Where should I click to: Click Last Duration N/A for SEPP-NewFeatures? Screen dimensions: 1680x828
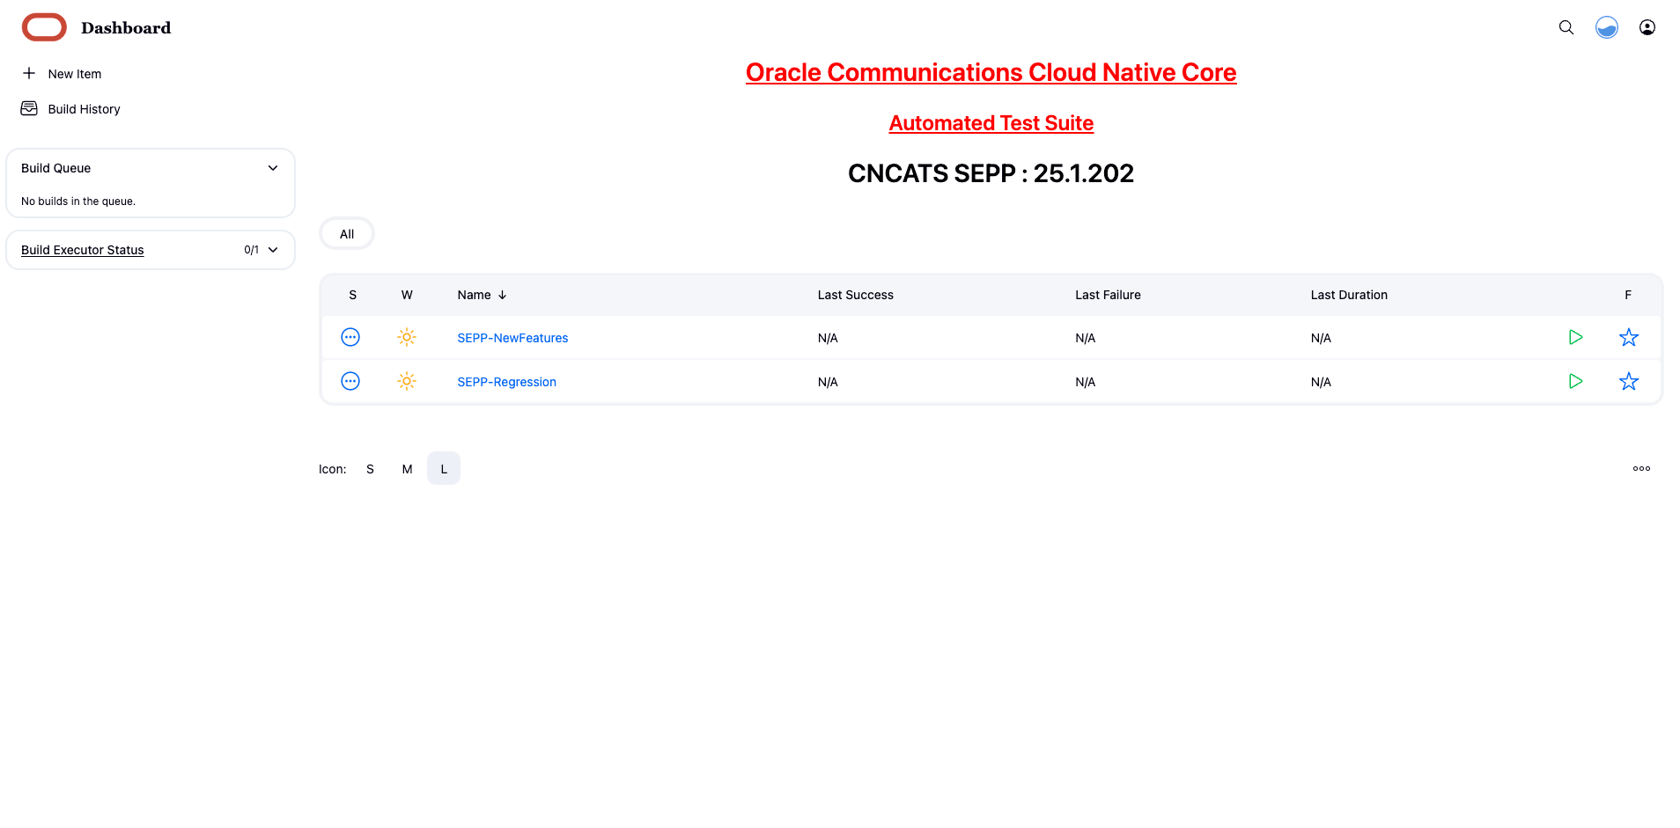click(1321, 338)
